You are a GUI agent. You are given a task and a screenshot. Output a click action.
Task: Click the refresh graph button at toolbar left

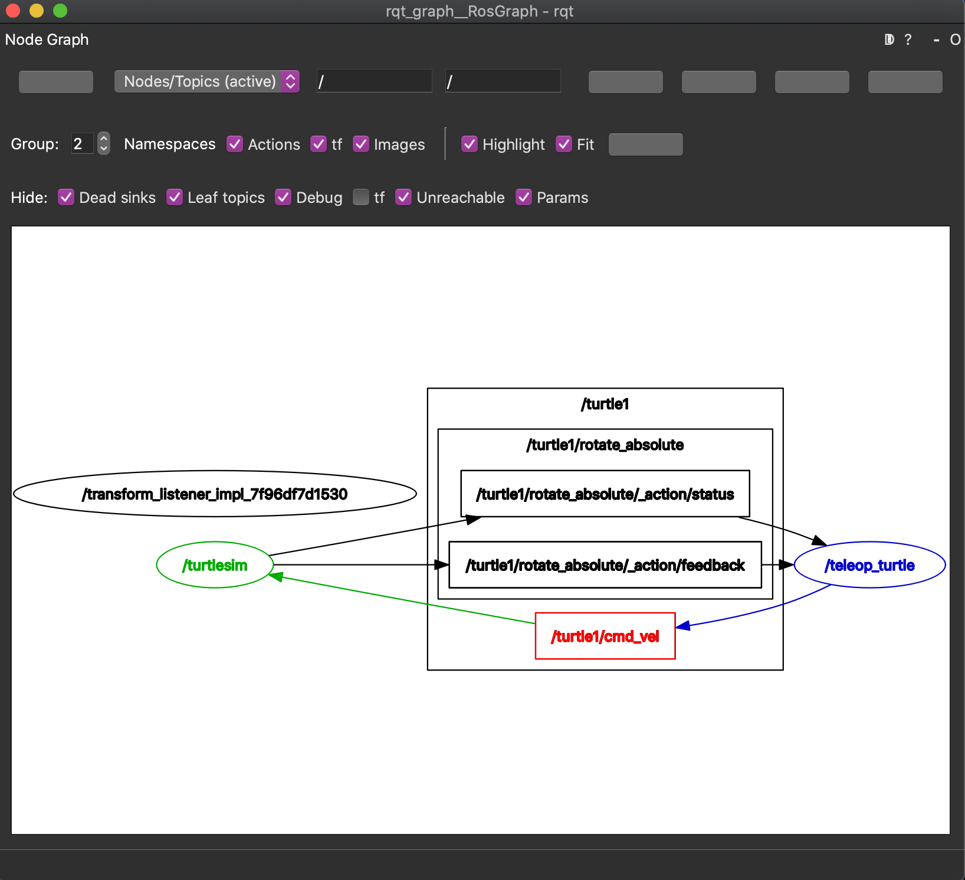pyautogui.click(x=55, y=81)
